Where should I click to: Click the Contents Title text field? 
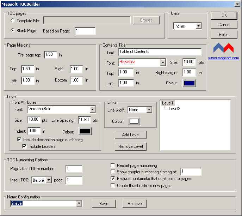[160, 52]
